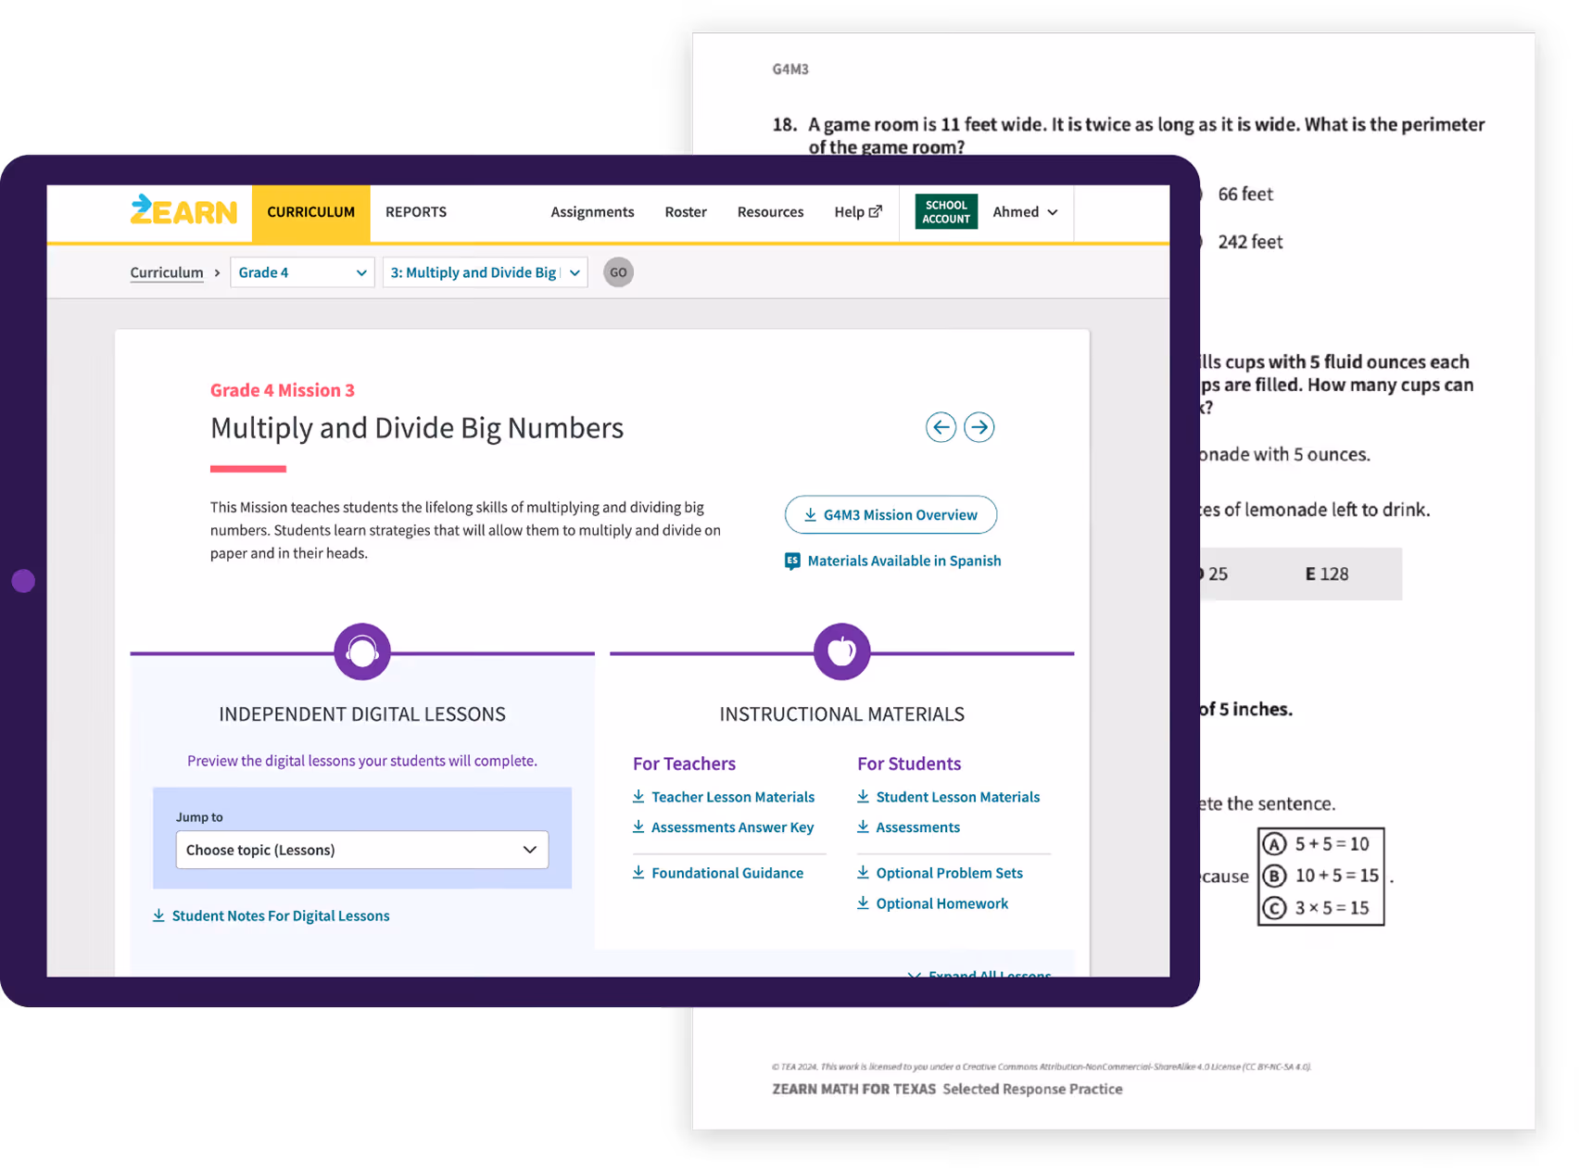Open the Choose topic (Lessons) dropdown
The image size is (1579, 1174).
[x=362, y=850]
